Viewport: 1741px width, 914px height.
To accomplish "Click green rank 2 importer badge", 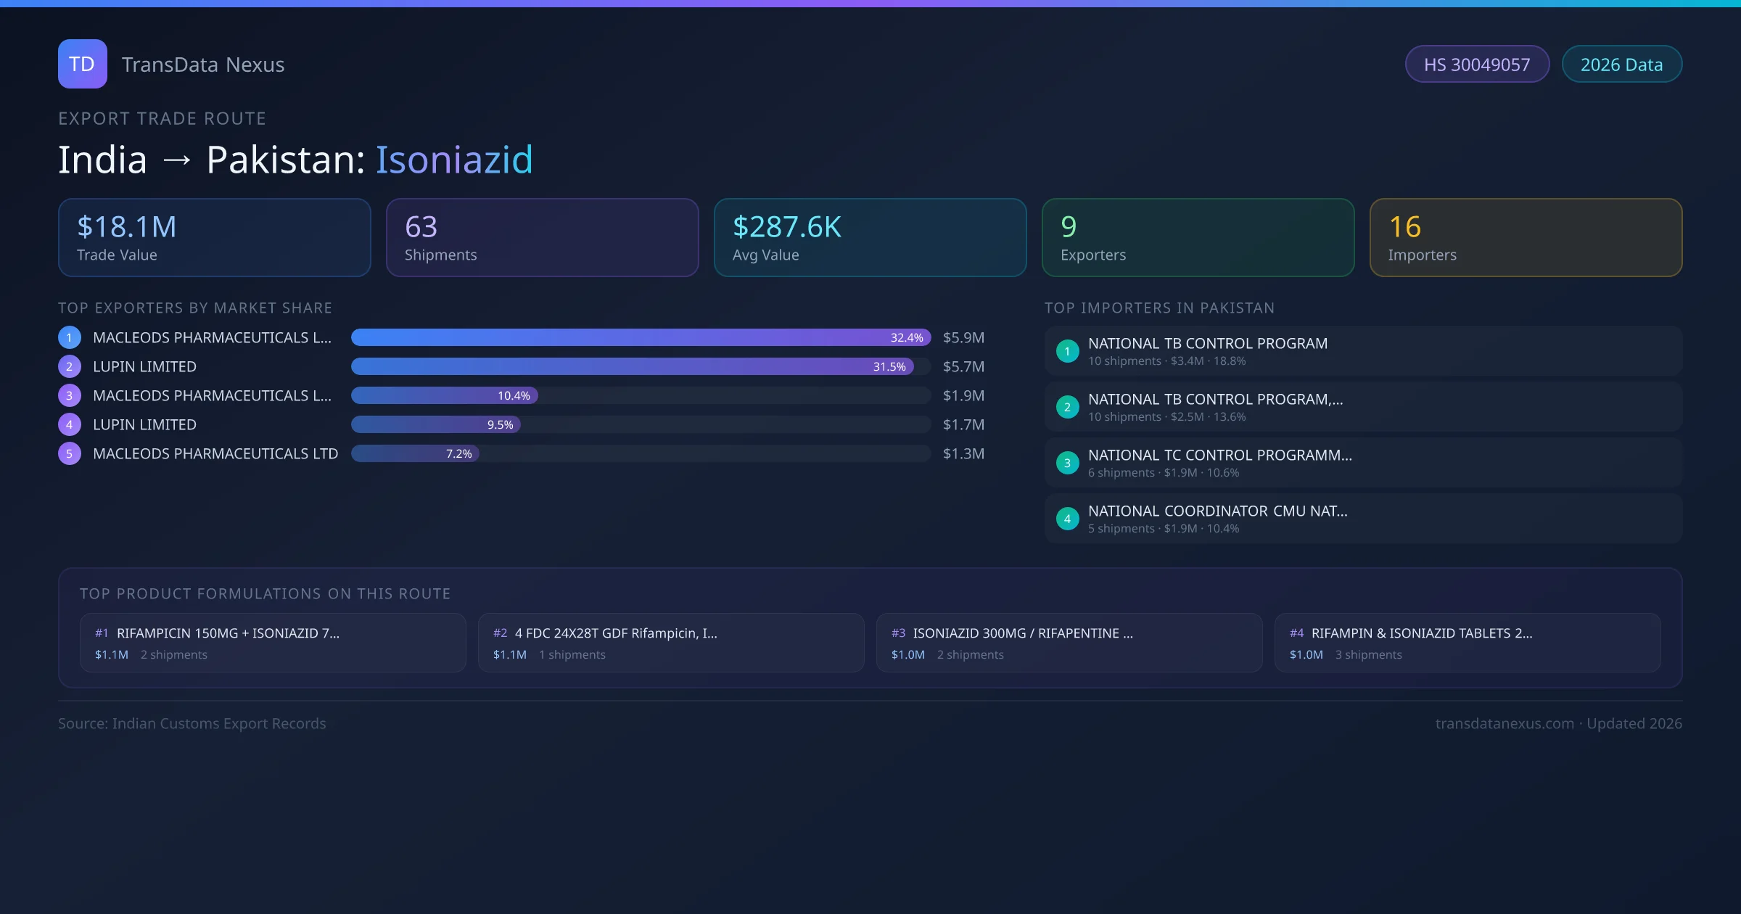I will point(1067,407).
